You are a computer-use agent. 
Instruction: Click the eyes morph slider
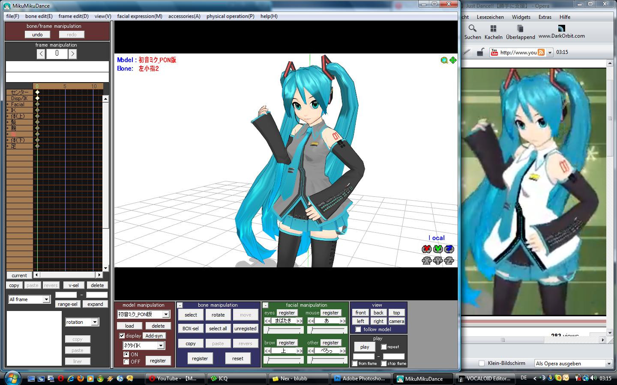(284, 330)
